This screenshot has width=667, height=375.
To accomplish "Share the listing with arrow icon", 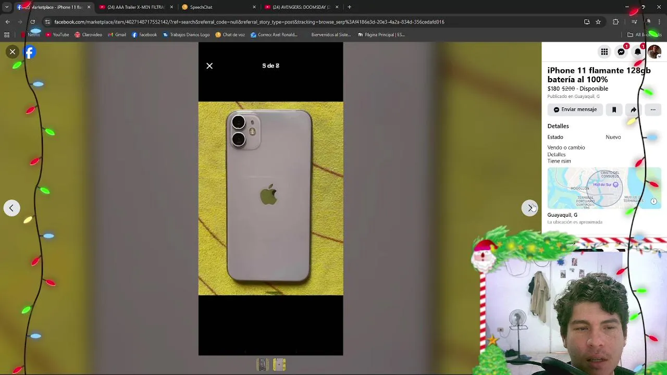I will [633, 109].
